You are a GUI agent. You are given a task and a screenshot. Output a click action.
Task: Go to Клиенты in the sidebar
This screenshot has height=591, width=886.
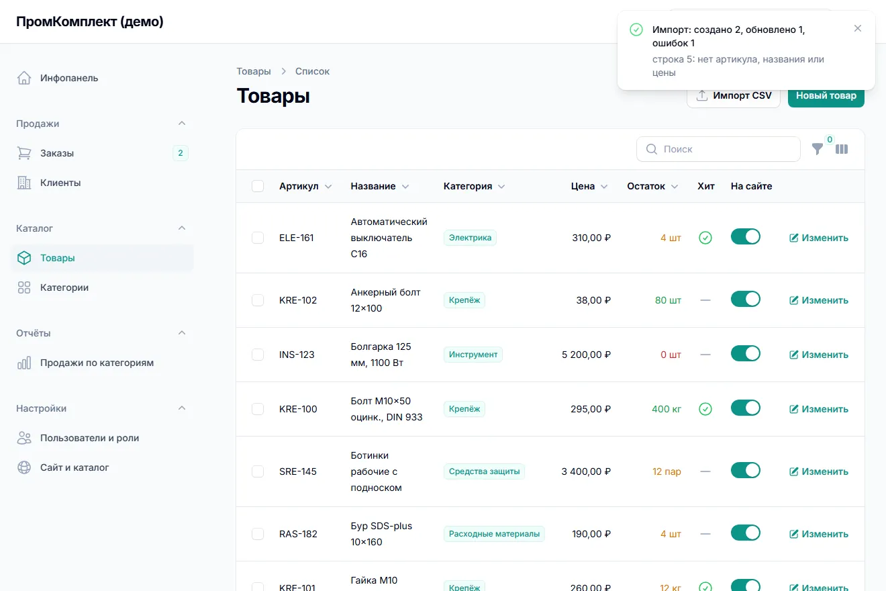102,183
